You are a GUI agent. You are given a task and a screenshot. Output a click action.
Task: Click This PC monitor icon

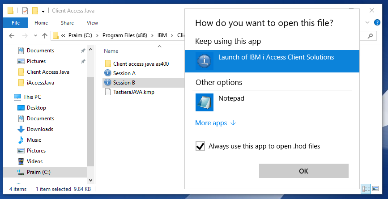pyautogui.click(x=17, y=97)
